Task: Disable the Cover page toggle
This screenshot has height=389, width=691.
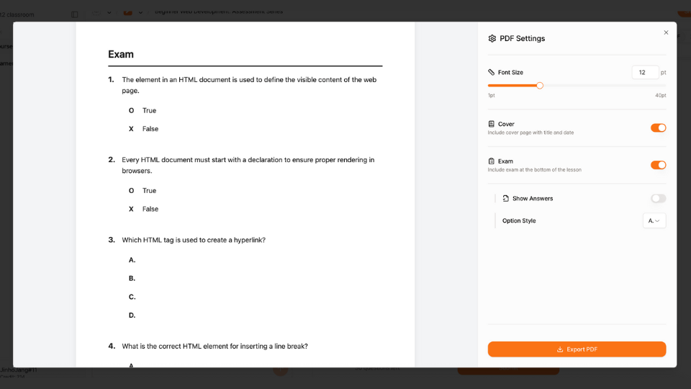Action: 658,128
